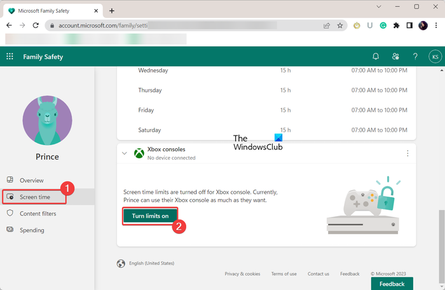Viewport: 445px width, 290px height.
Task: Share this page from address bar
Action: tap(327, 25)
